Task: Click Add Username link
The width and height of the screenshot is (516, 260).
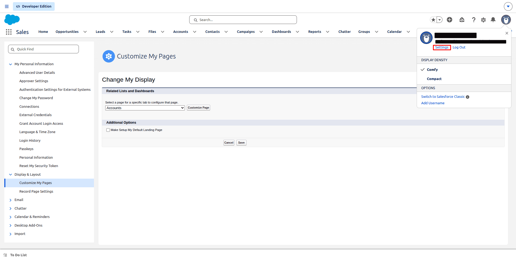Action: 433,103
